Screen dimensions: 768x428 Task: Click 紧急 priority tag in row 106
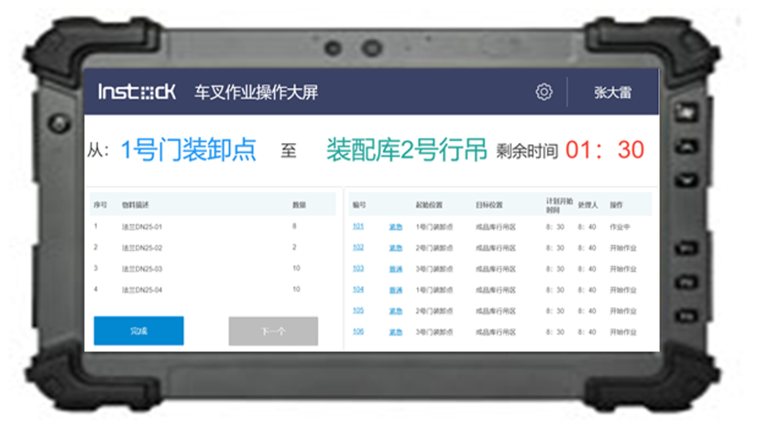point(395,333)
